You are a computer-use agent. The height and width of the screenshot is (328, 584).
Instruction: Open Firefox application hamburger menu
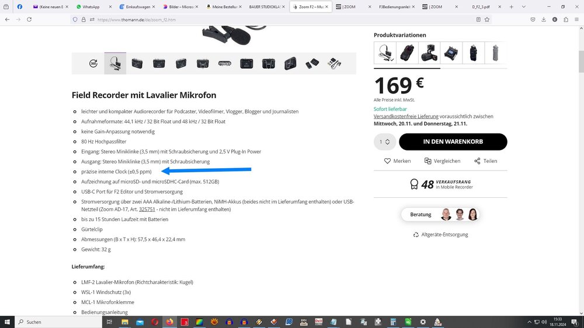pyautogui.click(x=576, y=19)
